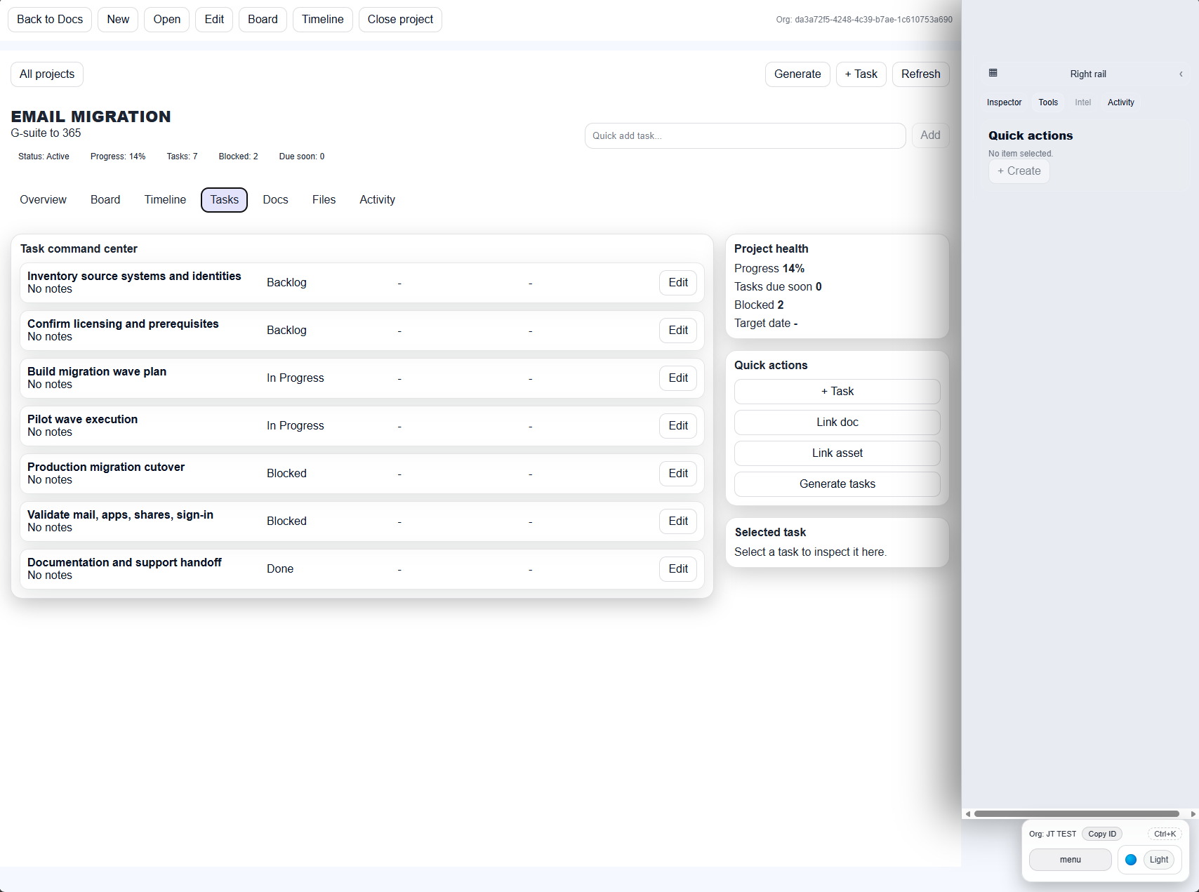The image size is (1199, 892).
Task: Edit the Pilot wave execution task
Action: (x=677, y=425)
